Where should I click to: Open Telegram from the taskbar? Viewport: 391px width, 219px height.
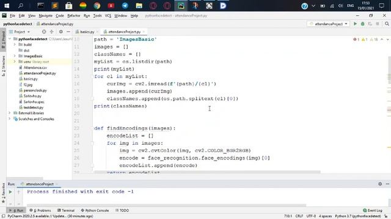click(x=125, y=5)
